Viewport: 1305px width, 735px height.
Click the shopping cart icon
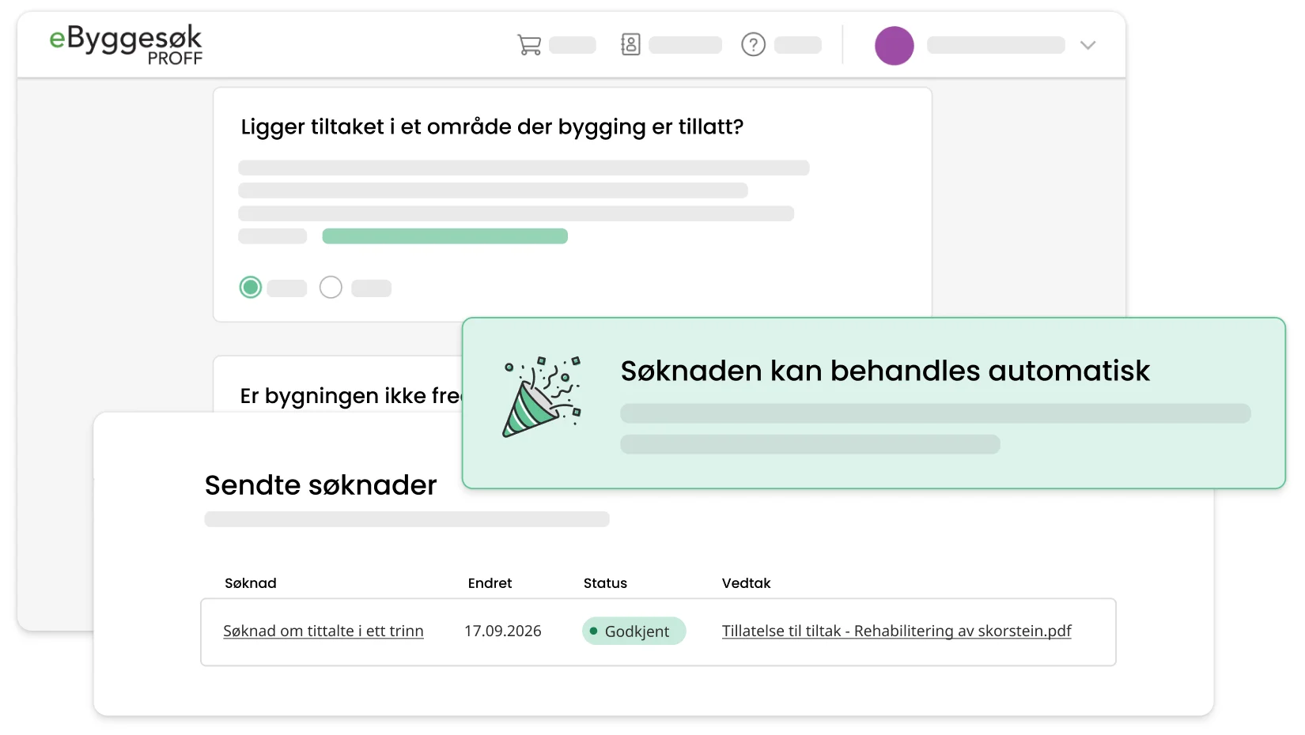(x=529, y=45)
